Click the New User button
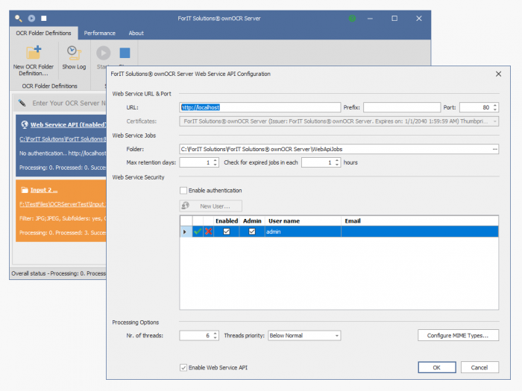 click(211, 206)
